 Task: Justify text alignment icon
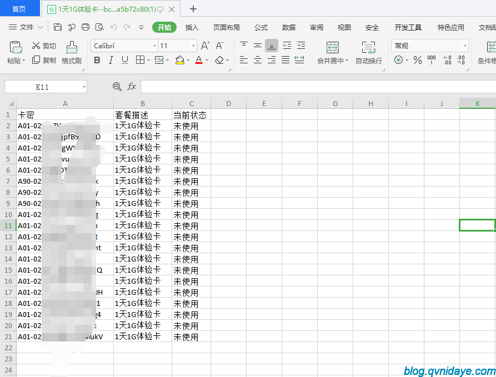point(285,60)
